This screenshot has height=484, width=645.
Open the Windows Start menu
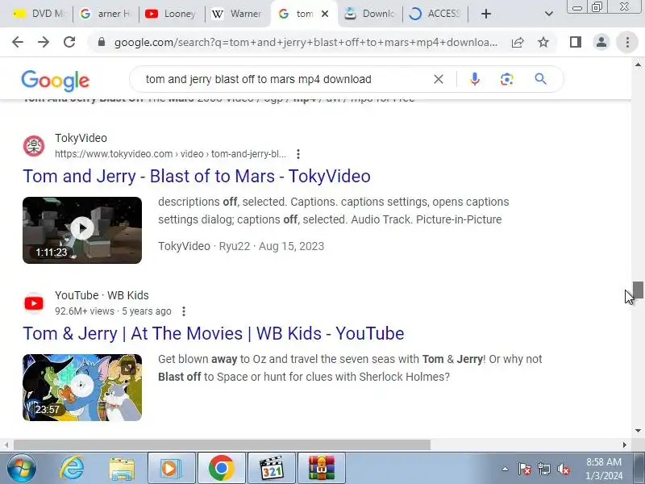pyautogui.click(x=22, y=469)
